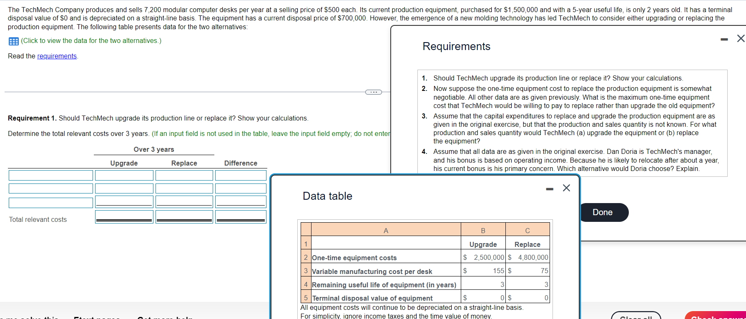Click the Upgrade heading in the Data table
Viewport: 746px width, 319px height.
coord(483,244)
